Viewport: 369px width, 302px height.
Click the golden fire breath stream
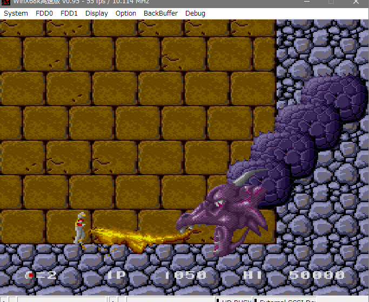[x=135, y=237]
